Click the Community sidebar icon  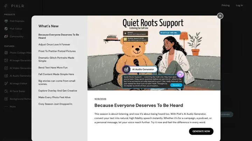point(6,36)
